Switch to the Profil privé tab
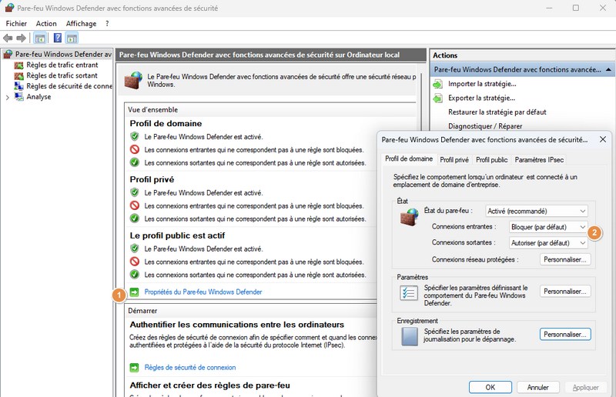616x397 pixels. tap(454, 160)
